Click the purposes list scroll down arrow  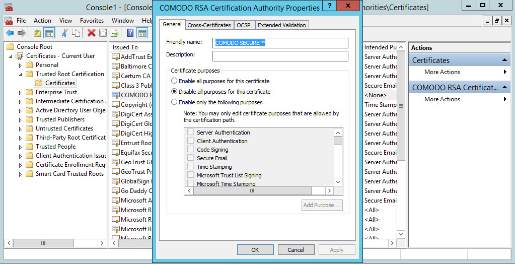338,182
